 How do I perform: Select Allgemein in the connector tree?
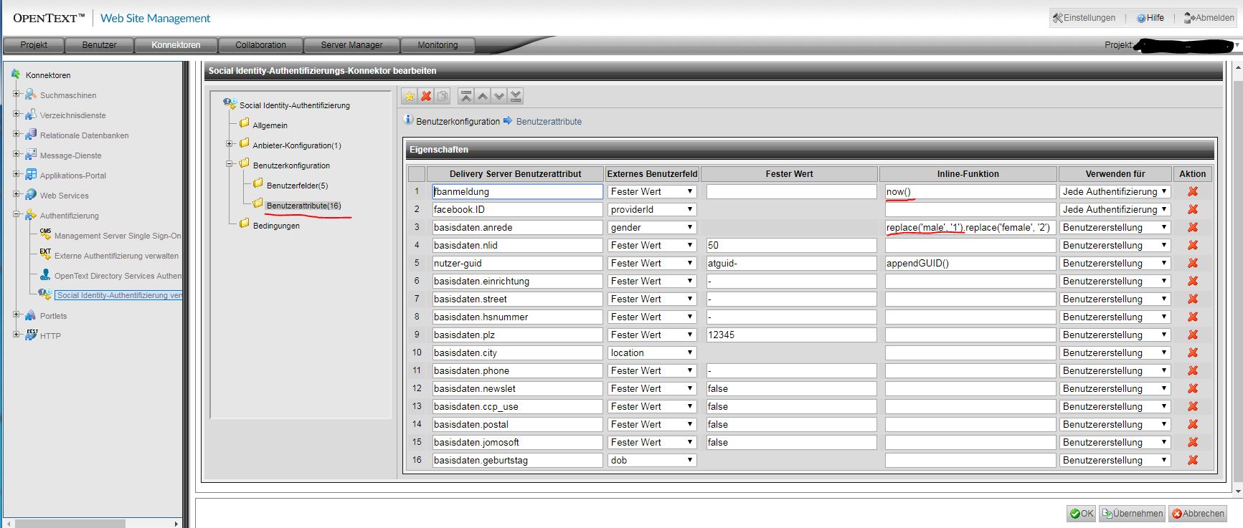pos(270,125)
